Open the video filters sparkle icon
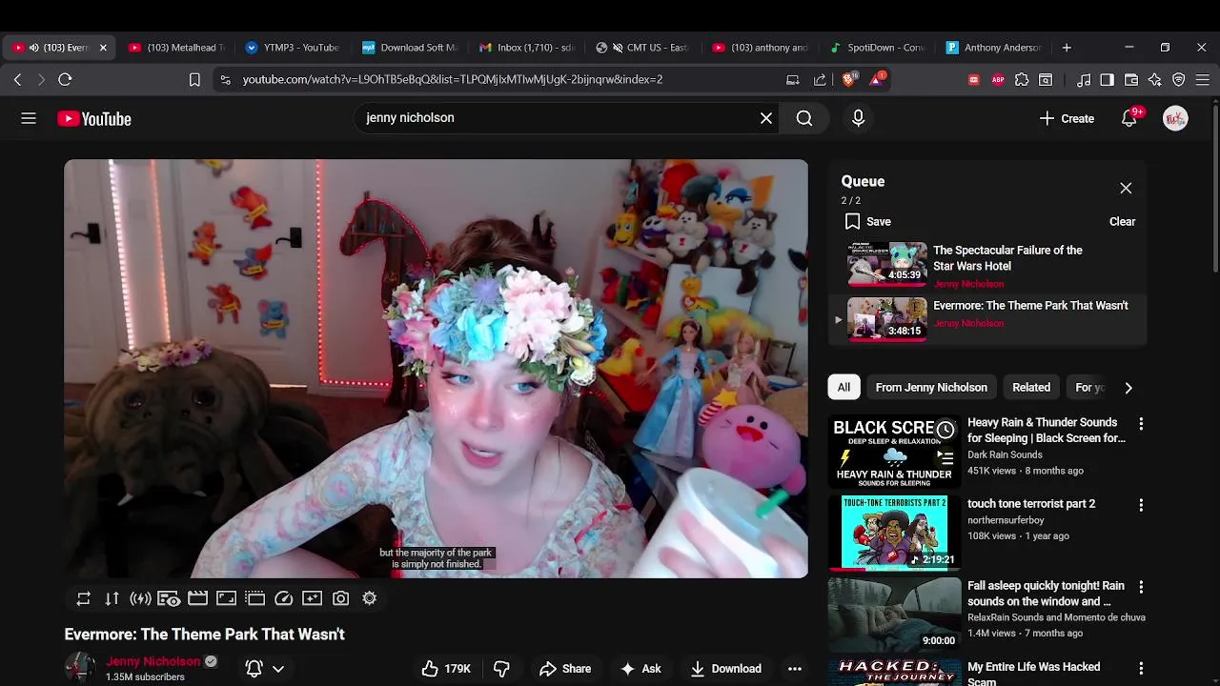This screenshot has height=686, width=1220. pos(312,598)
